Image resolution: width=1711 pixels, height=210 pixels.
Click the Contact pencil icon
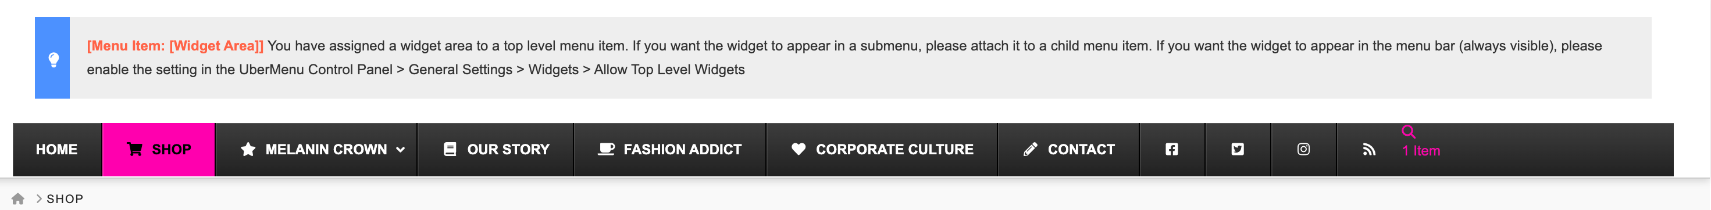(x=1030, y=149)
